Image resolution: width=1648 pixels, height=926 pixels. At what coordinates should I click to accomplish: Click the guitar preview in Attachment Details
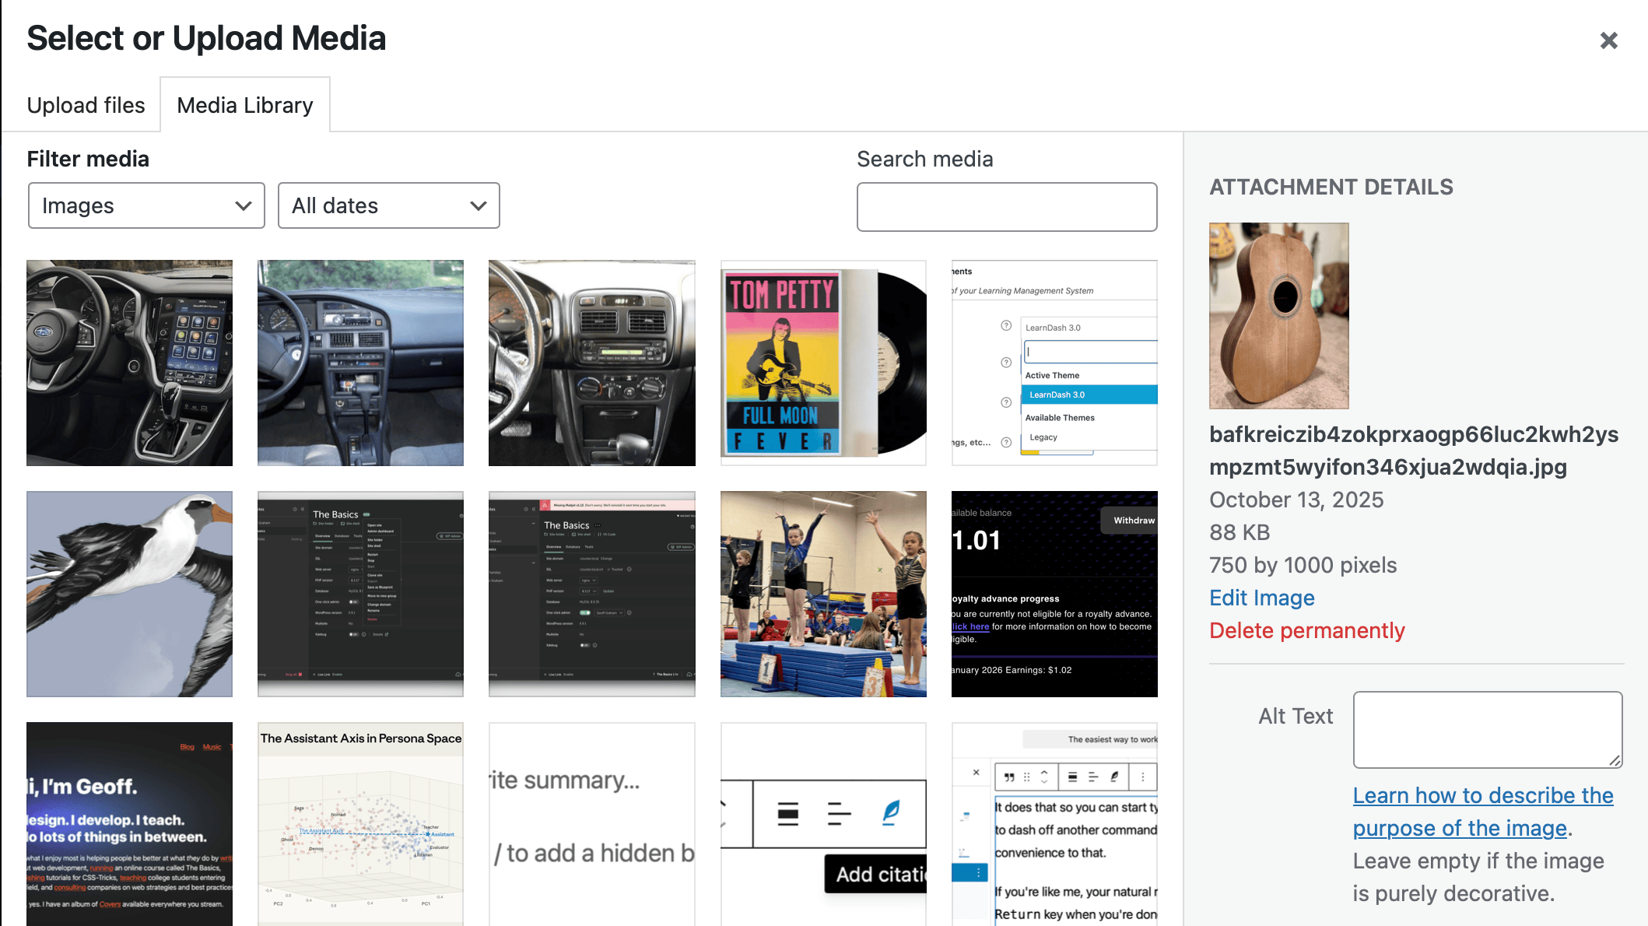(x=1278, y=316)
